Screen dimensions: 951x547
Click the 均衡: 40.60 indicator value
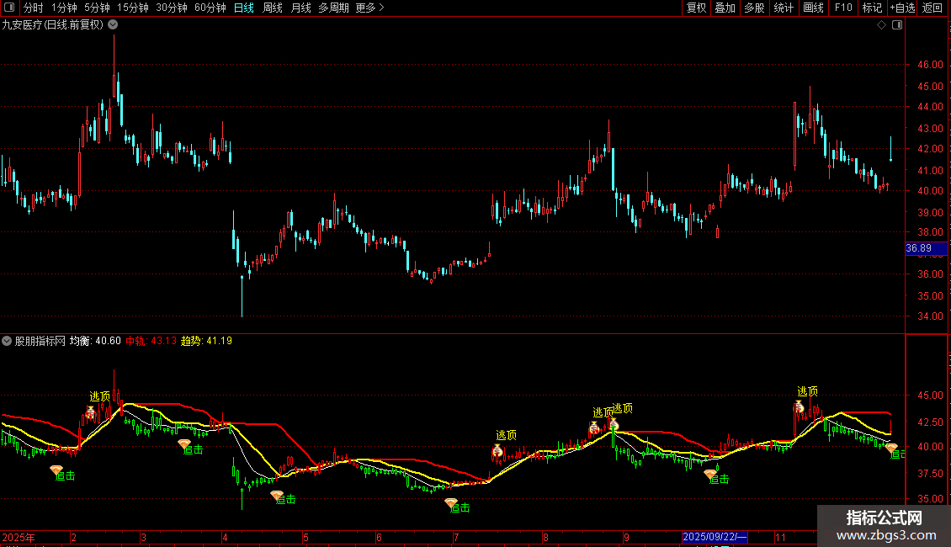(x=95, y=341)
